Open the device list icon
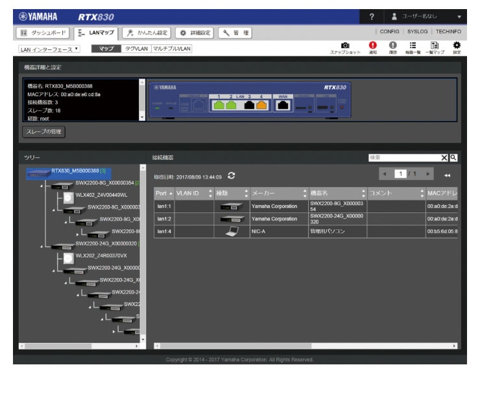480x404 pixels. tap(413, 47)
